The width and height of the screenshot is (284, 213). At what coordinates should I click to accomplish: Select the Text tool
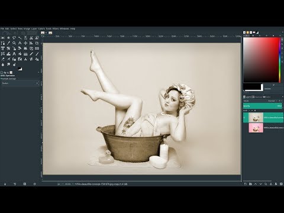(14, 54)
